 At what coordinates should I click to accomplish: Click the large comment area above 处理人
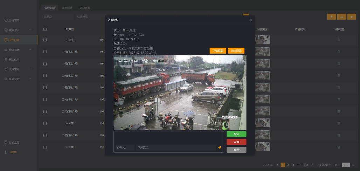coord(168,138)
